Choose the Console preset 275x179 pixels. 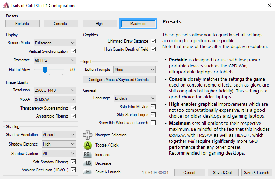coord(60,24)
